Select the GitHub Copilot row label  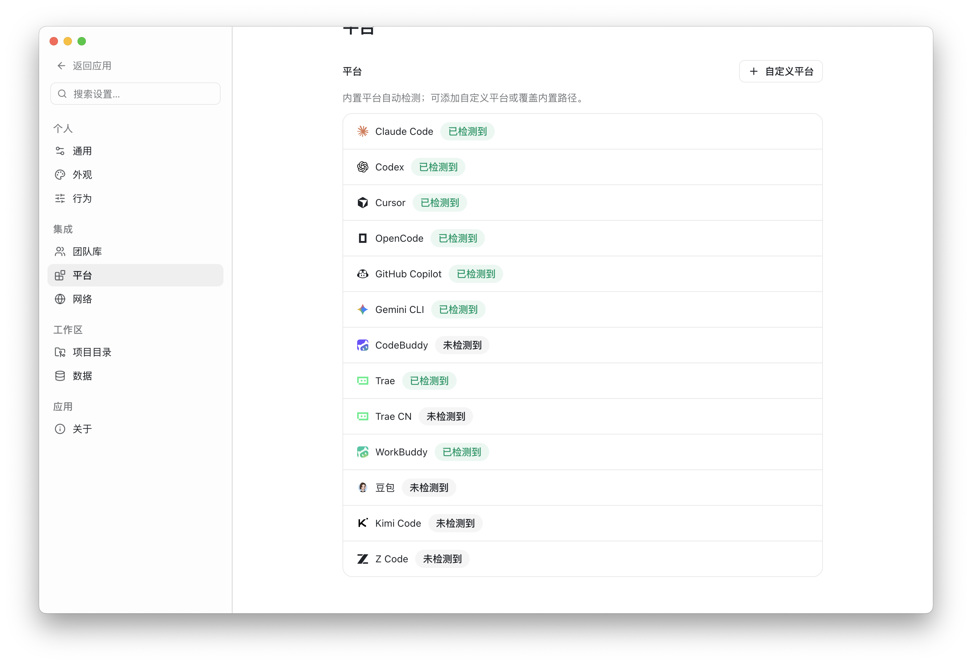click(408, 274)
